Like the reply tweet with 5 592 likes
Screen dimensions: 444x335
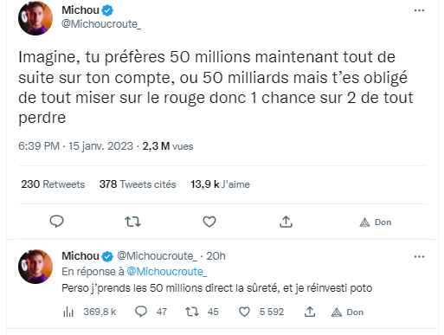tap(244, 312)
